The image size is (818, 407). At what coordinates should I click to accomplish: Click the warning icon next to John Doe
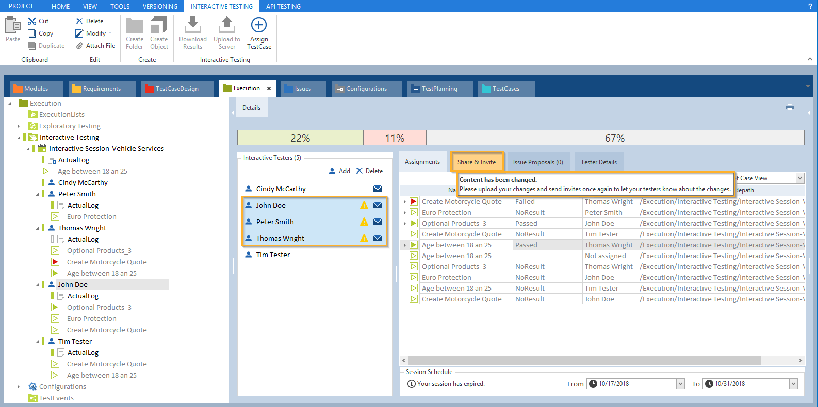click(x=364, y=205)
